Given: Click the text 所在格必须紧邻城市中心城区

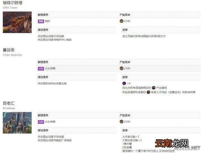Looking at the screenshot, I should 55,40.
